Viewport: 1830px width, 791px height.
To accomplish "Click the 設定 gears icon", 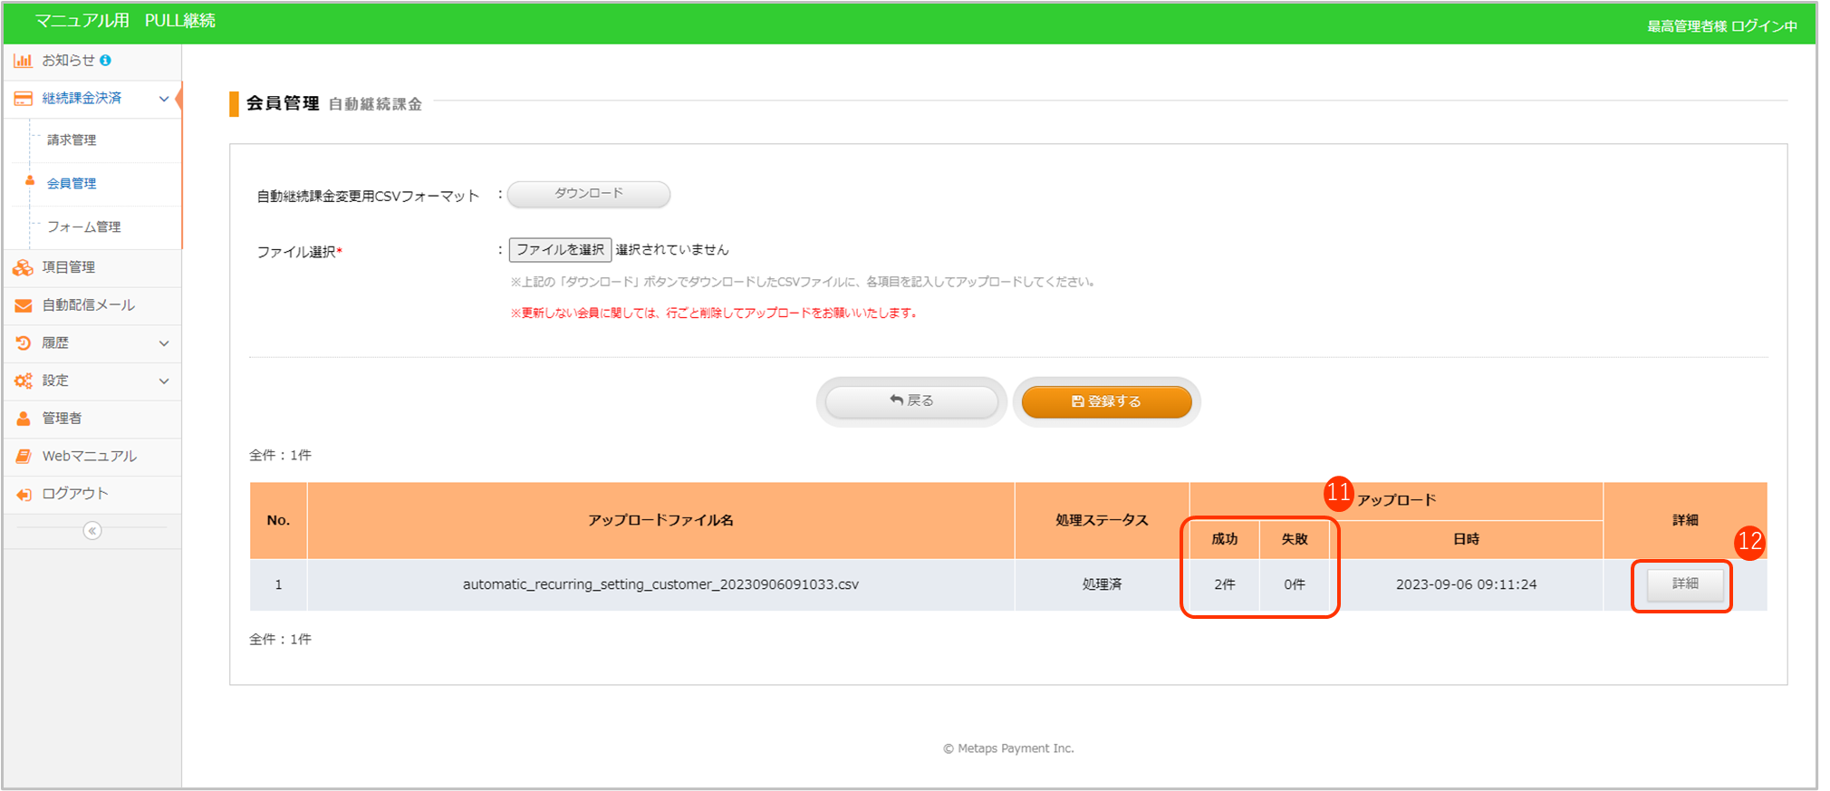I will click(x=23, y=381).
